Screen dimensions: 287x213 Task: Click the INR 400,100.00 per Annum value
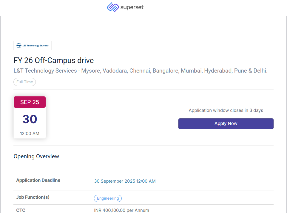(x=121, y=210)
